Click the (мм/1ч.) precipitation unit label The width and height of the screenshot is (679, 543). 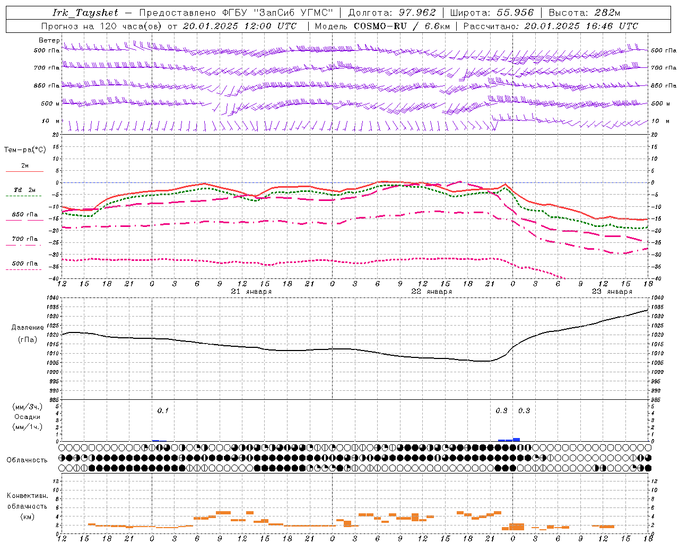pos(28,427)
